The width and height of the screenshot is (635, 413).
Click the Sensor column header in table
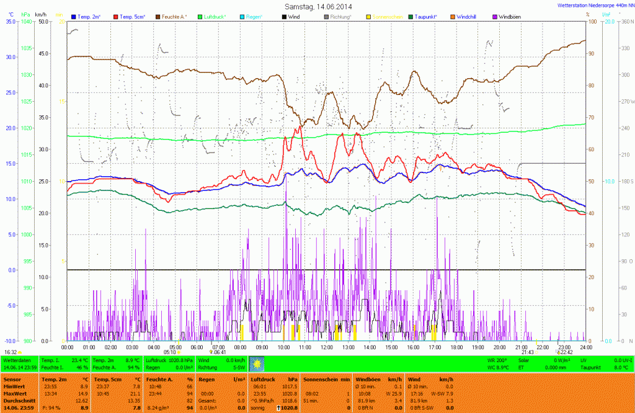[x=12, y=378]
